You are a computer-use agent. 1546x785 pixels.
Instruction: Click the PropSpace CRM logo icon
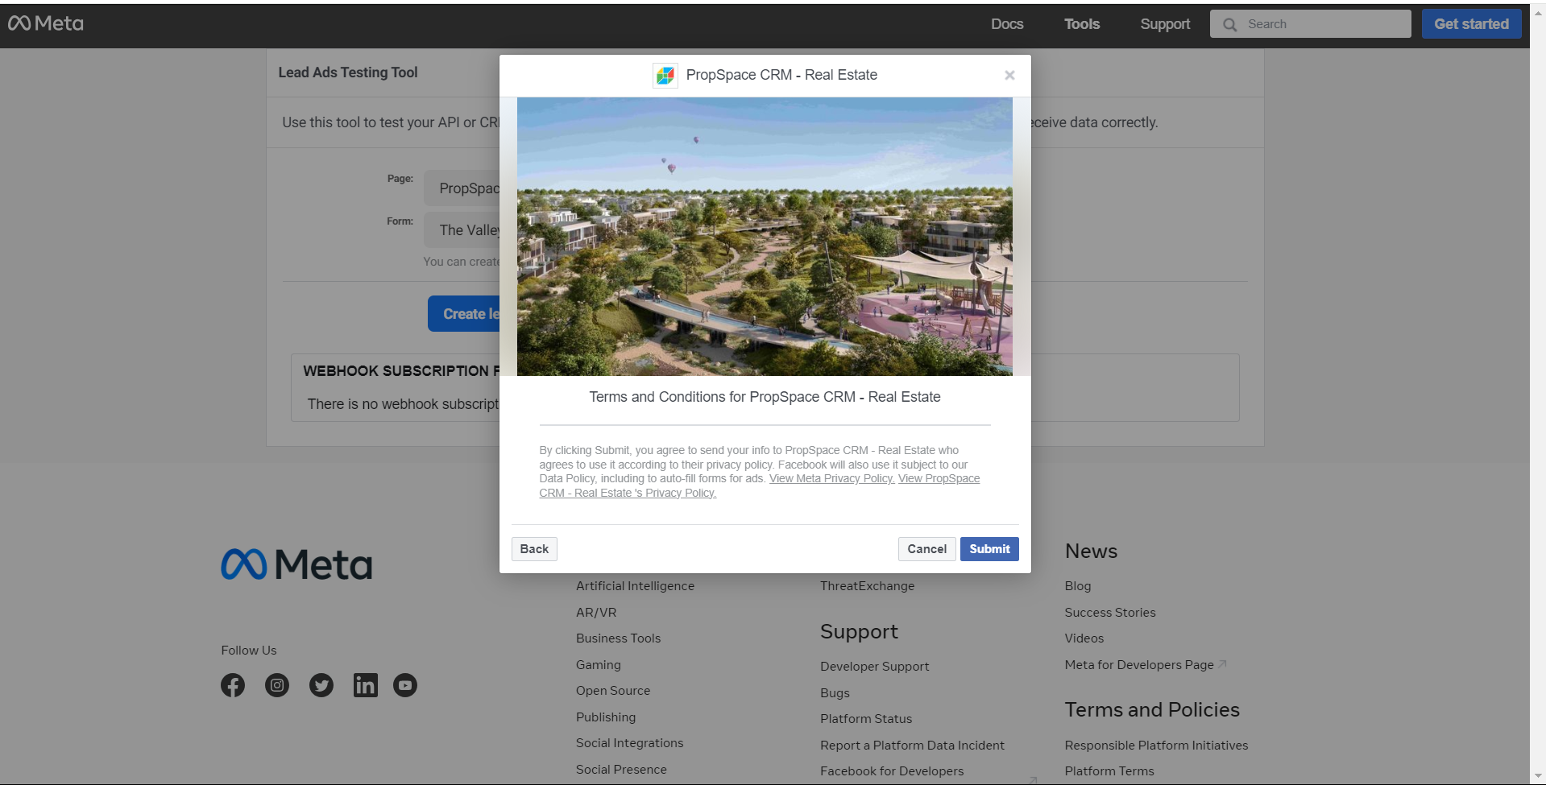[x=665, y=75]
